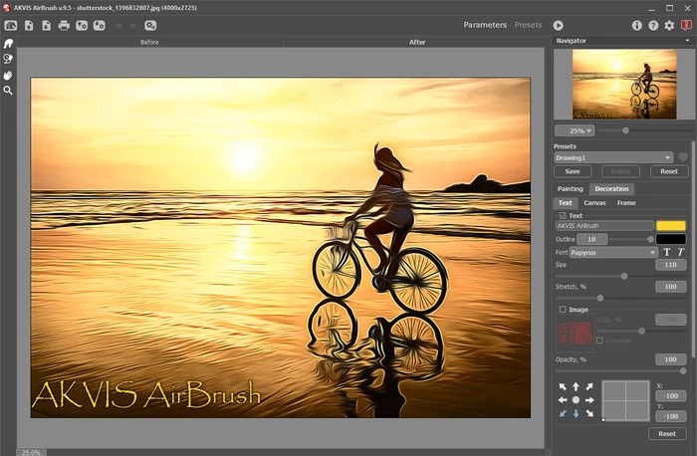697x456 pixels.
Task: Align text to top-right corner arrow
Action: [x=589, y=386]
